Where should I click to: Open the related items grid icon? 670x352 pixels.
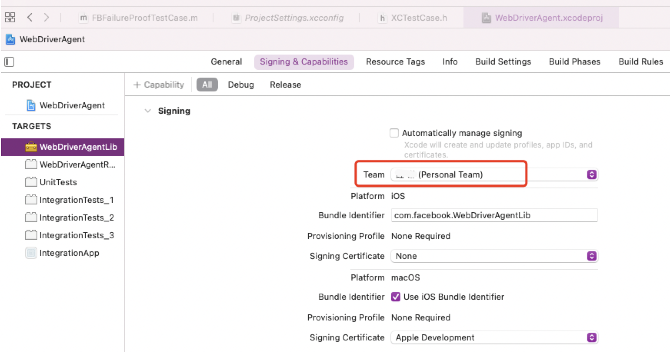[x=10, y=17]
